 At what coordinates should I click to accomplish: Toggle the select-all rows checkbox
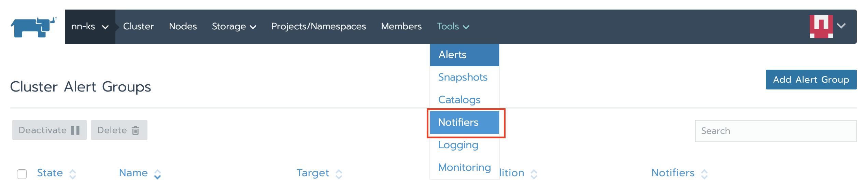click(22, 174)
